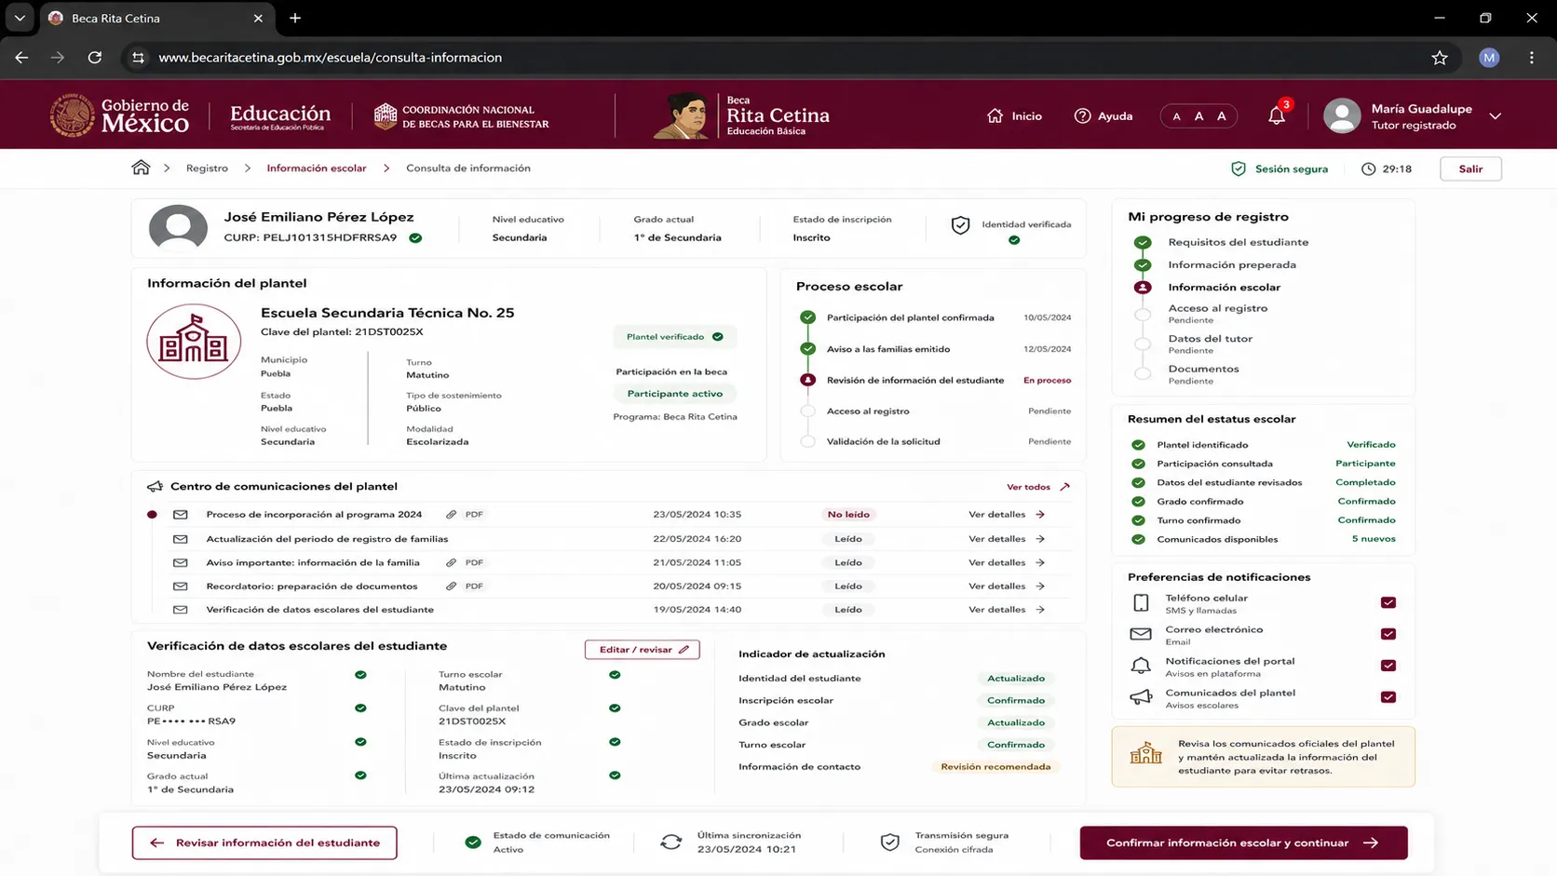Click the envelope icon for Verificación de datos message

pyautogui.click(x=181, y=610)
